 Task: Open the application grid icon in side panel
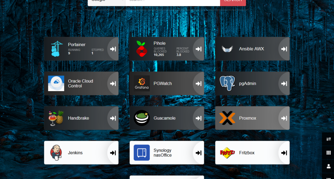pos(328,153)
